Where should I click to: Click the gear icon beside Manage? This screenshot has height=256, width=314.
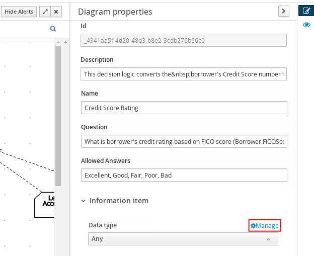pos(253,226)
